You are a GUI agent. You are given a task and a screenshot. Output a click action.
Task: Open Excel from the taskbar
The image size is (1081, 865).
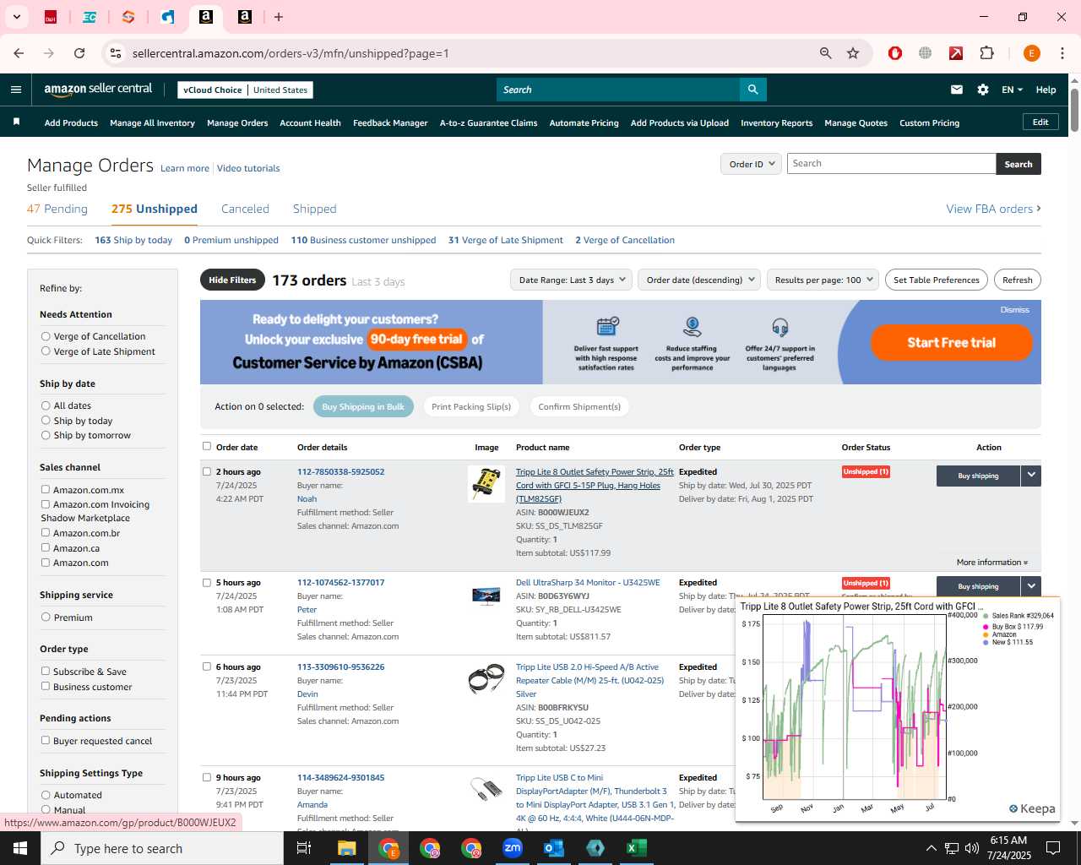(637, 848)
